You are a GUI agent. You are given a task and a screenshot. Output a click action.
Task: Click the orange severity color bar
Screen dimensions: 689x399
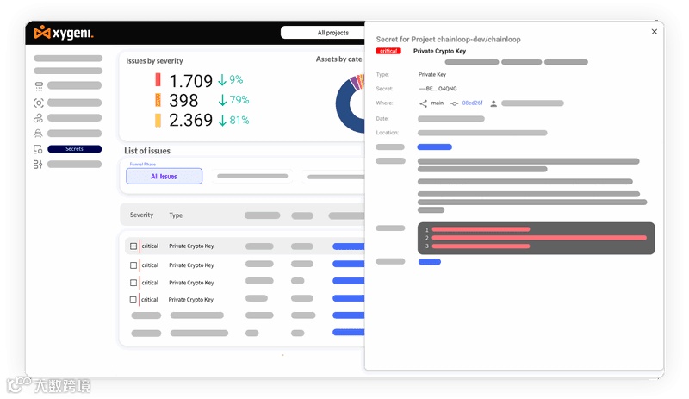pyautogui.click(x=158, y=100)
